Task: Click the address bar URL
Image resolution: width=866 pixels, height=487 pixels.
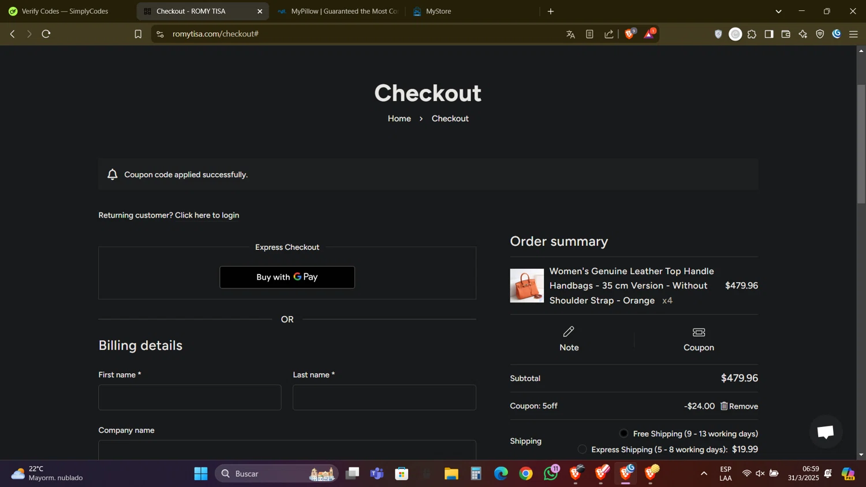Action: (215, 34)
